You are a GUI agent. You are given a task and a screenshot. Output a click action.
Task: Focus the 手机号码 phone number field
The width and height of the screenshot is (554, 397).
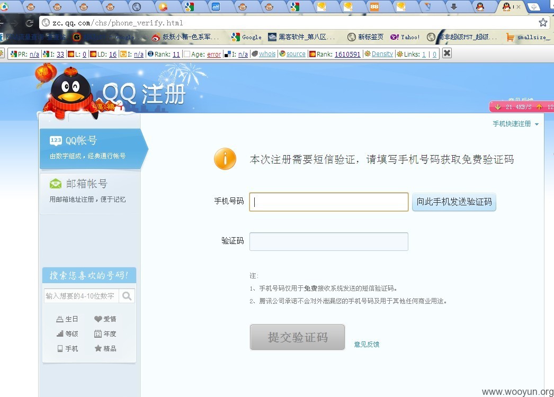[329, 202]
